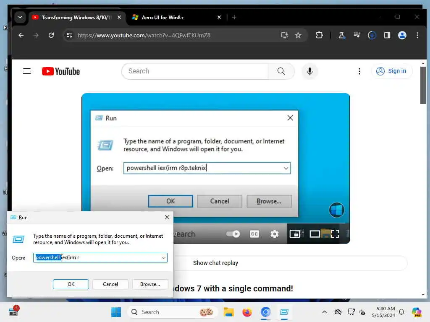Show hidden system tray icons
This screenshot has height=322, width=430.
point(325,312)
